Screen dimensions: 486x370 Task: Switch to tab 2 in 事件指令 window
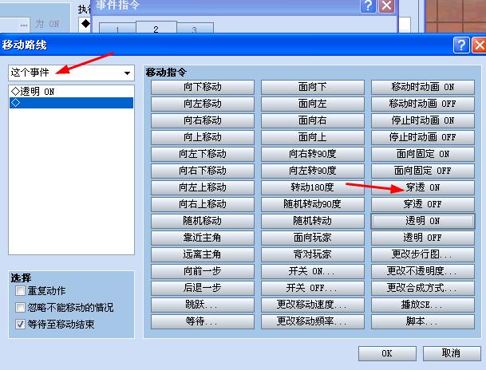tap(156, 28)
